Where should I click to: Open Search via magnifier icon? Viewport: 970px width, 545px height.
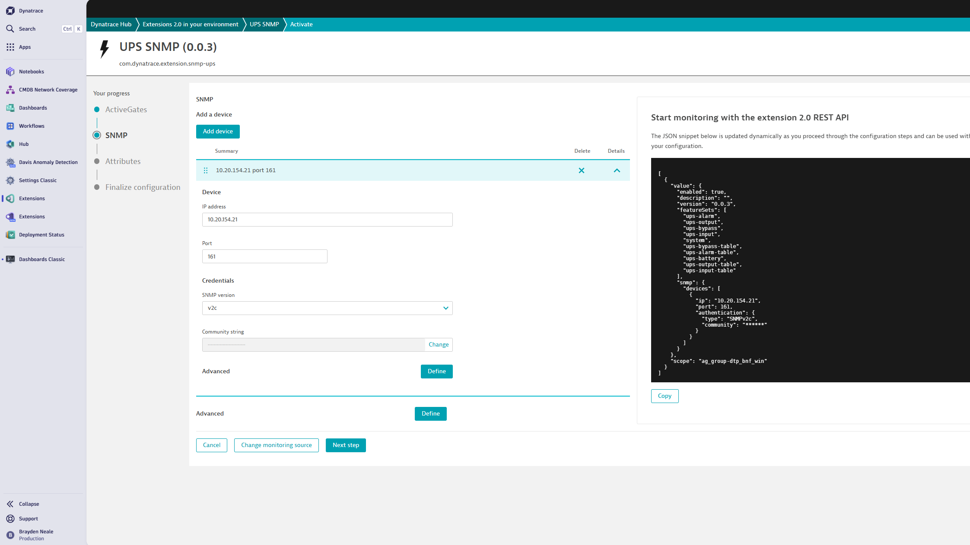point(10,29)
